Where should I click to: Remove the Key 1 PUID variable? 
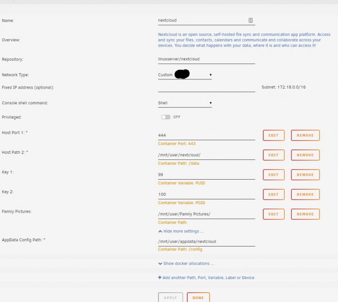click(x=305, y=175)
